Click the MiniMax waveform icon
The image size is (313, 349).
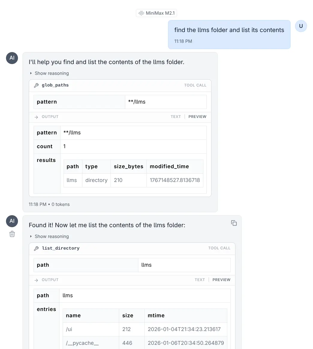coord(141,13)
